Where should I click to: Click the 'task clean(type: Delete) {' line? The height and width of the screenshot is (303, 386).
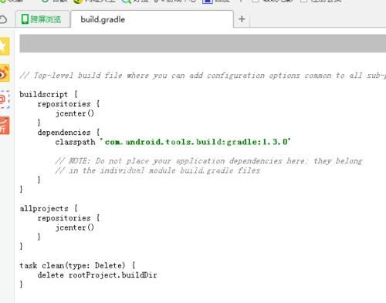[77, 265]
